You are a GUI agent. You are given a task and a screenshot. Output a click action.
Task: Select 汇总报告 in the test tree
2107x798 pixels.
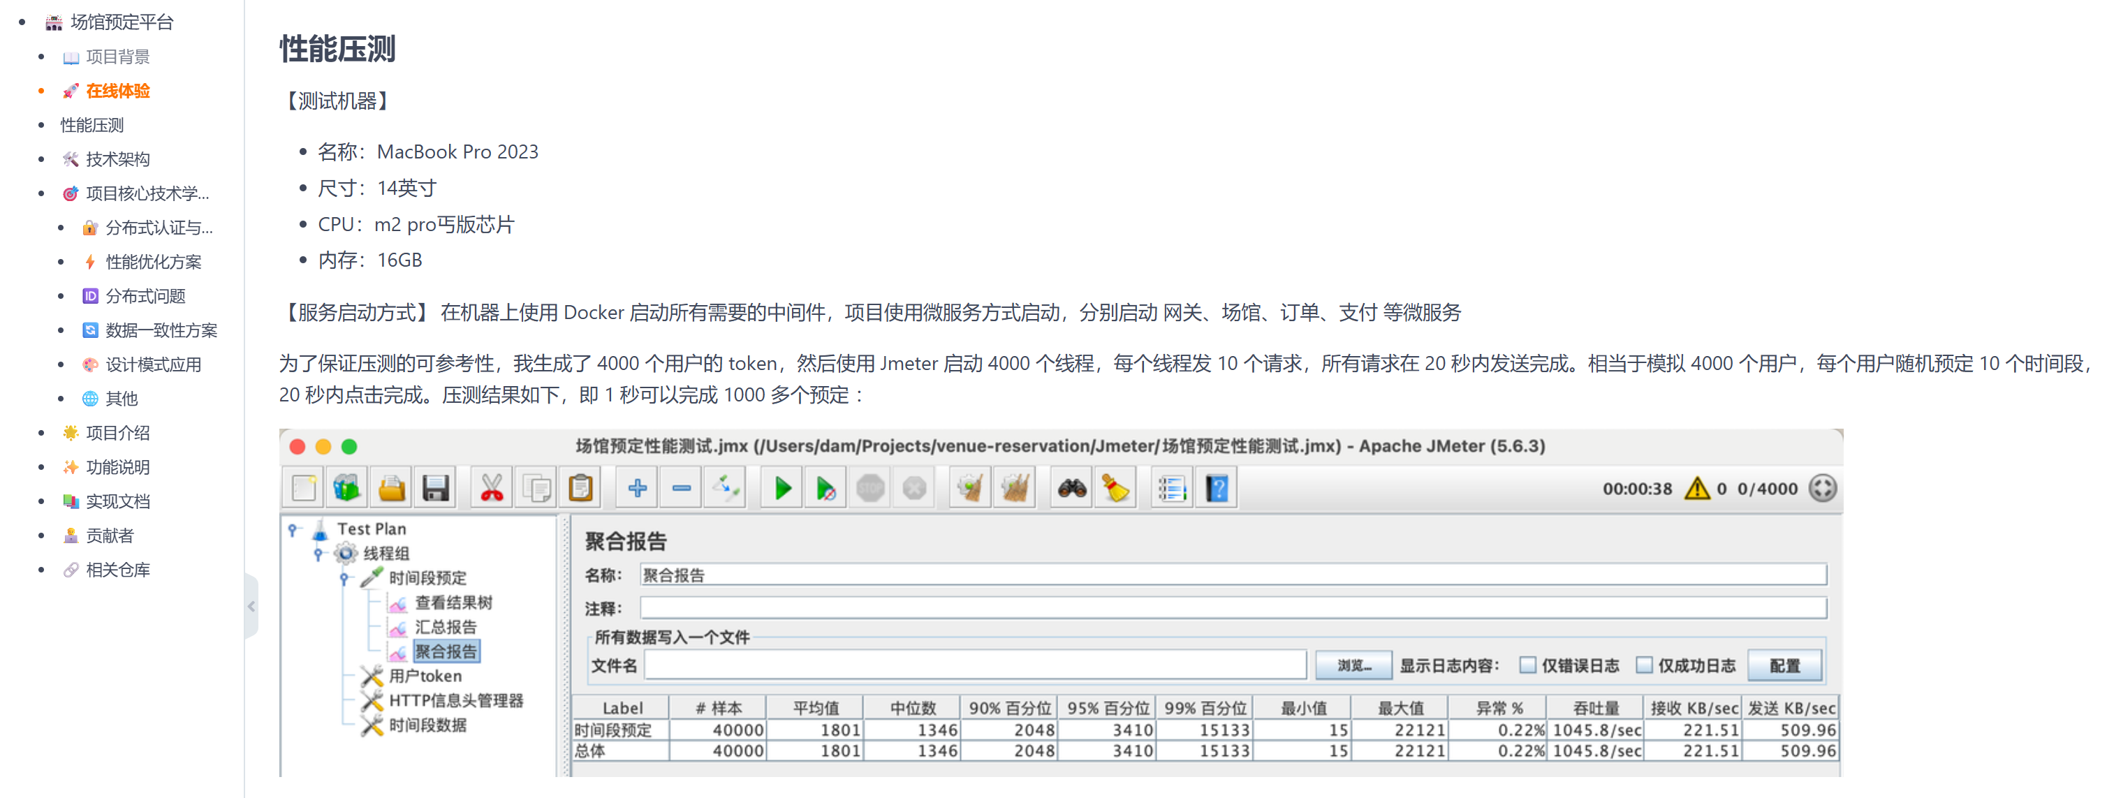click(445, 627)
